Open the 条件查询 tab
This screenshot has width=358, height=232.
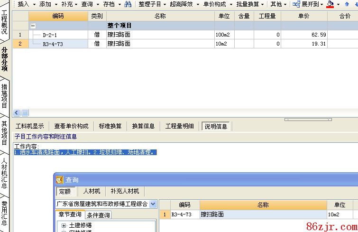tap(99, 215)
